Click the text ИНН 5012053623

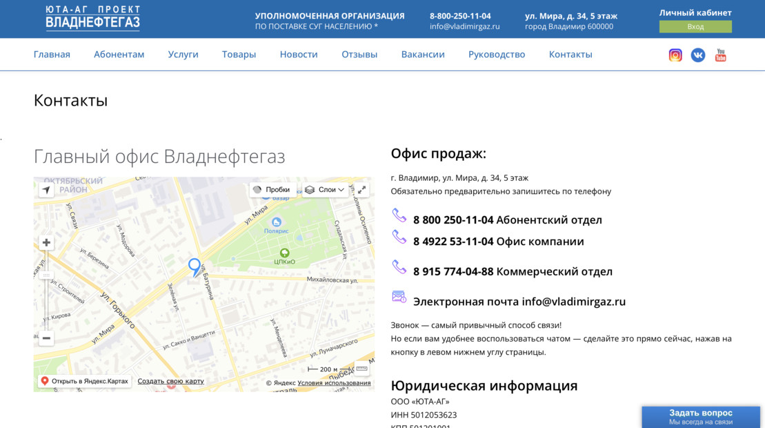424,415
